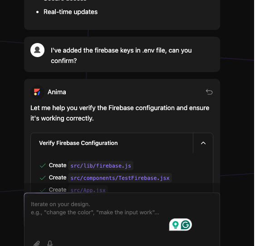
Task: Click the Anima name label
Action: click(57, 92)
